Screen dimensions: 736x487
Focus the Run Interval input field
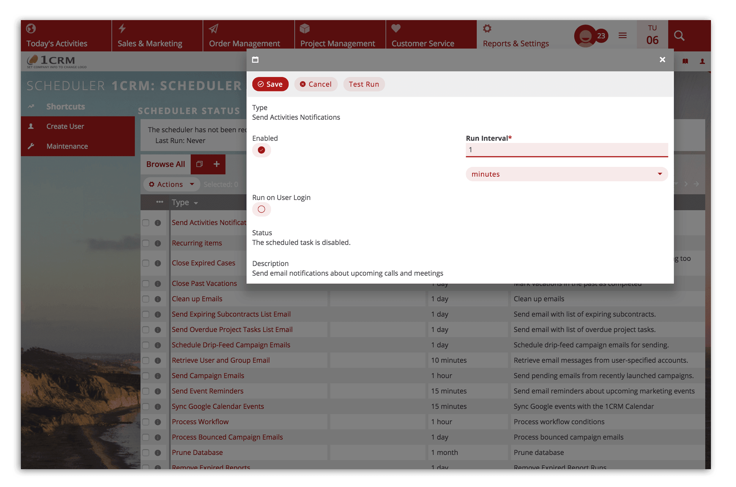click(x=567, y=150)
